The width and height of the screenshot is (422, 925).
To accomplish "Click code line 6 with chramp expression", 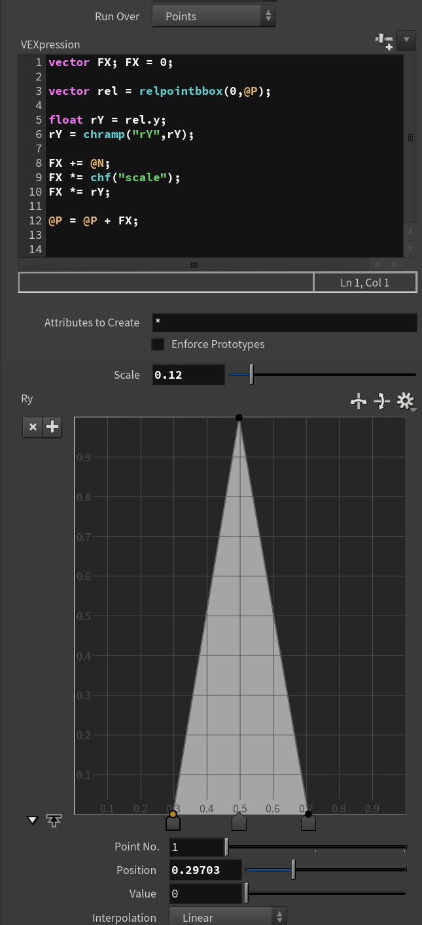I will click(121, 134).
